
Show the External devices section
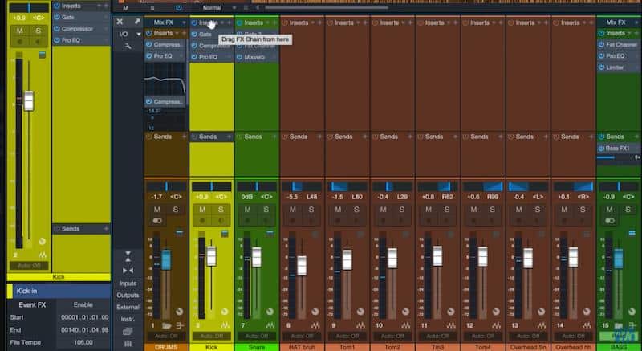coord(128,307)
